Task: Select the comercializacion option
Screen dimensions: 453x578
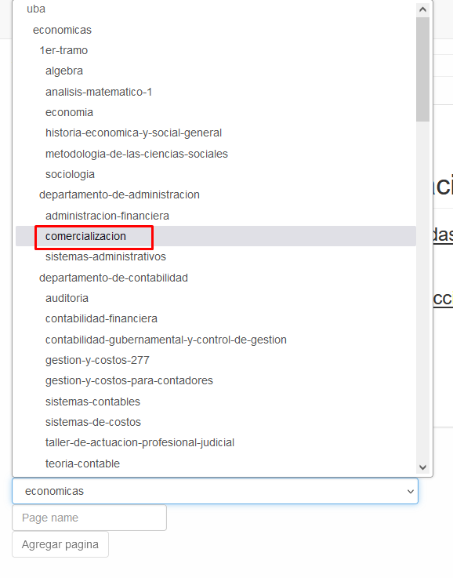Action: [x=216, y=236]
